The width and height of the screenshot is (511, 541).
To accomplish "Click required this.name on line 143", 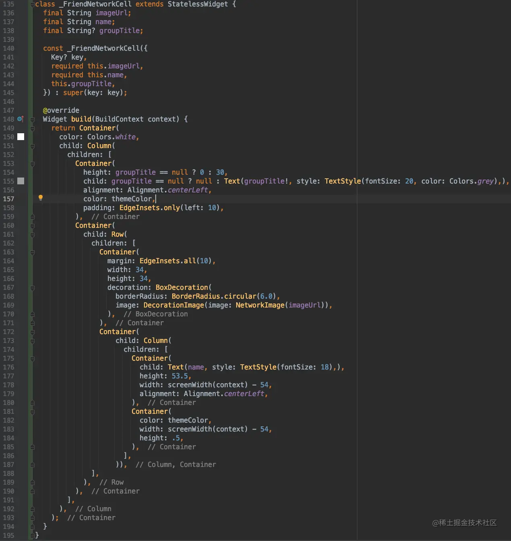I will coord(87,75).
